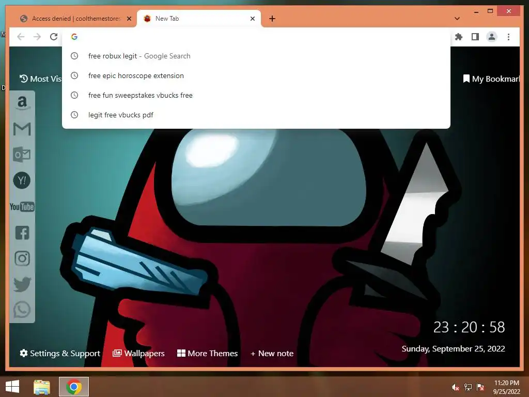The image size is (529, 397).
Task: Close the Access denied tab
Action: pyautogui.click(x=129, y=19)
